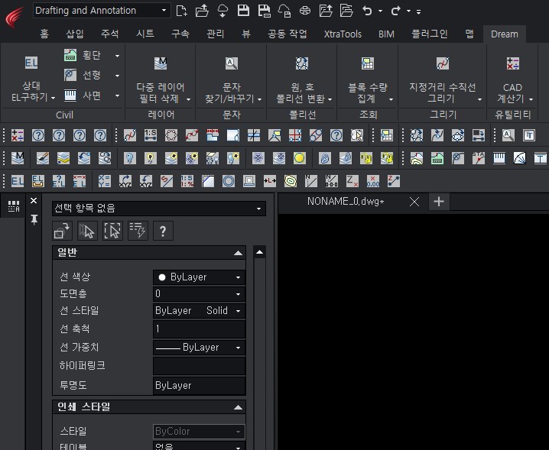Open the 선 스타일 ByLayer Solid dropdown
The width and height of the screenshot is (549, 450).
pos(199,310)
